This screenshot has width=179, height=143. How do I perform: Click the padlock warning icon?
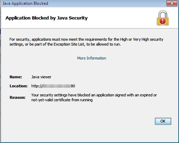click(x=163, y=18)
